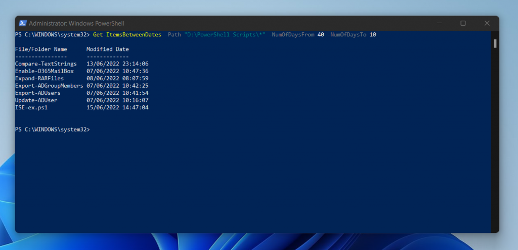Click the date 15/06/2022 14:47:04
Screen dimensions: 518x250
point(117,107)
